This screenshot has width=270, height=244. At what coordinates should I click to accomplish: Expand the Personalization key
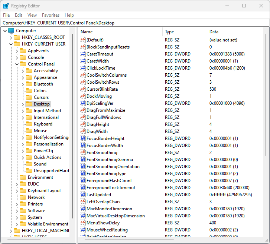coord(23,144)
